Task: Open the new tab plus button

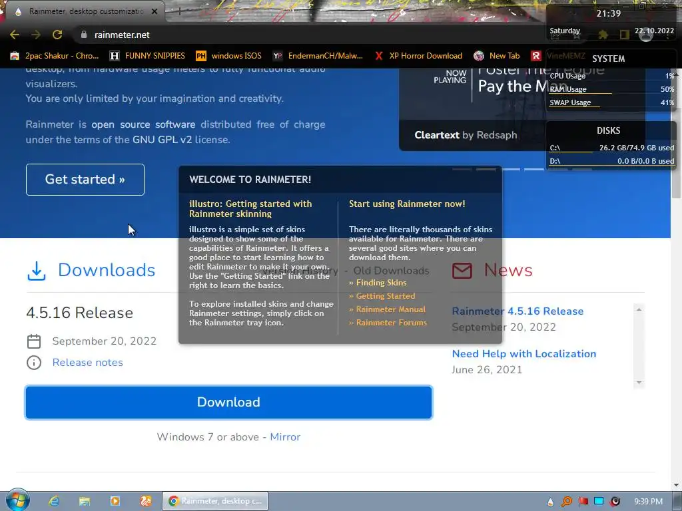Action: point(179,11)
